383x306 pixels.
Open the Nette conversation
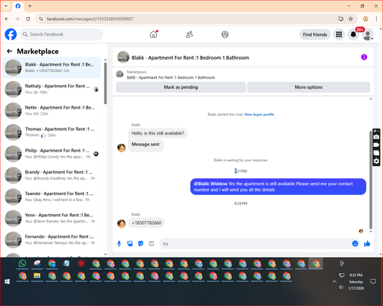click(51, 111)
